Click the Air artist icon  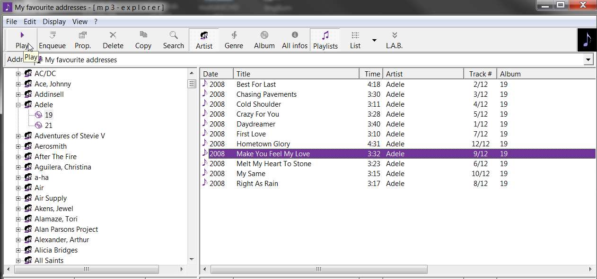(x=28, y=188)
